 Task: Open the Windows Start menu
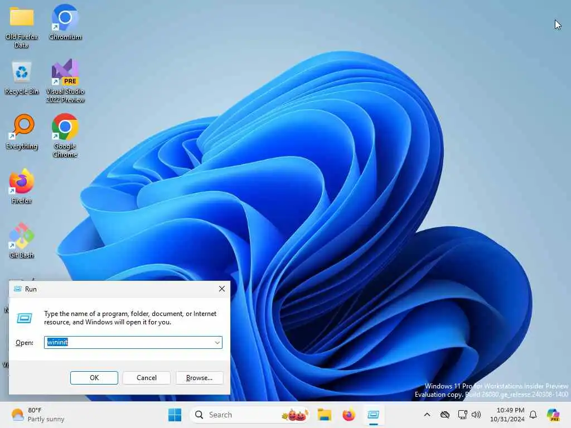tap(175, 415)
